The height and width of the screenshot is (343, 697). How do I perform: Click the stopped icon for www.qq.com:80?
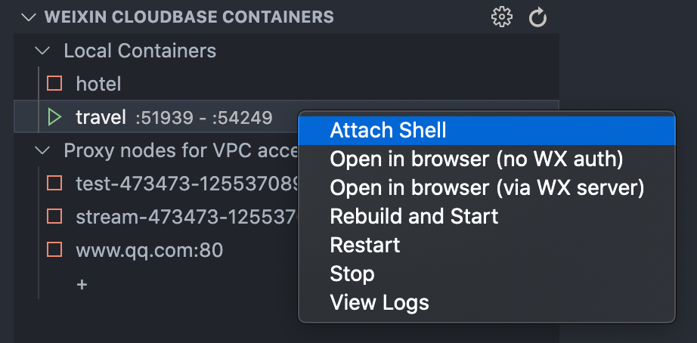(x=54, y=250)
